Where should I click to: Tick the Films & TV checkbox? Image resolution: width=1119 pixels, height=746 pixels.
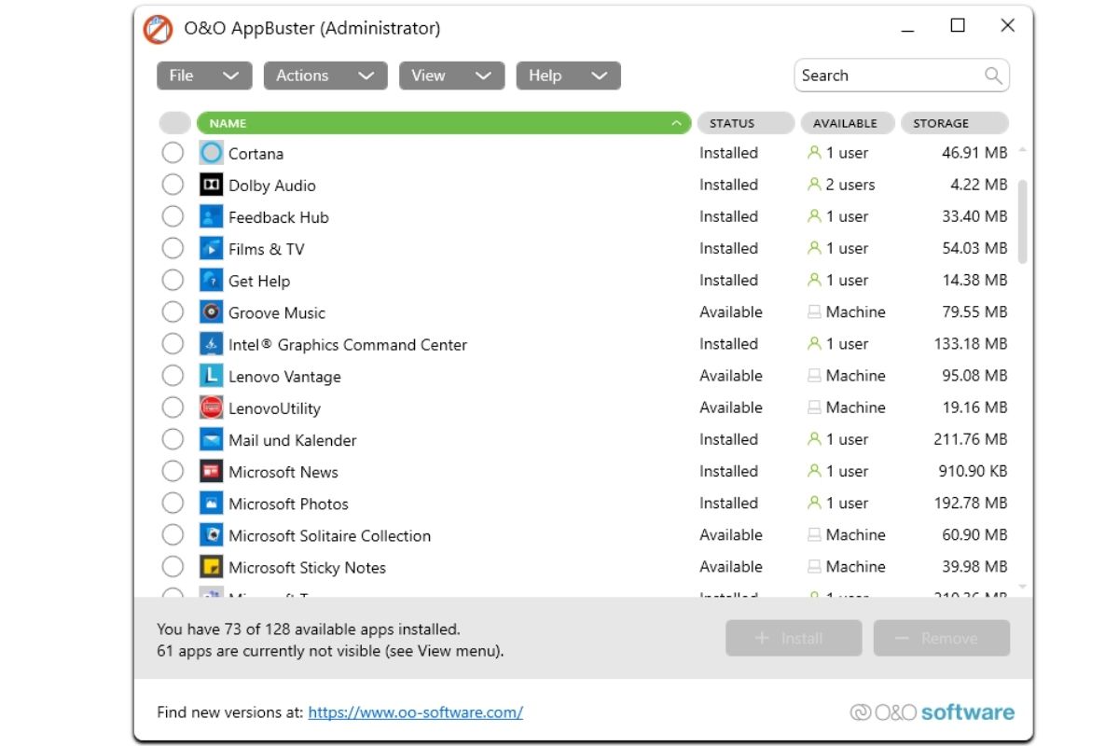[173, 248]
